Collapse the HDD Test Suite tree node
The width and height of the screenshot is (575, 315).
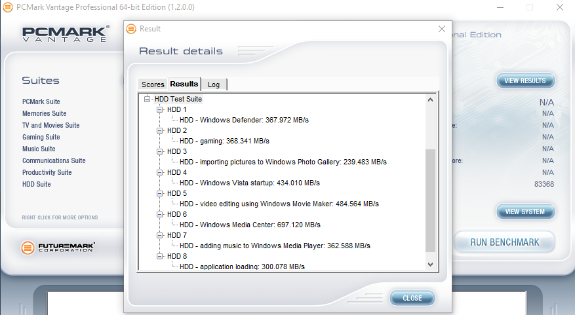(x=148, y=99)
